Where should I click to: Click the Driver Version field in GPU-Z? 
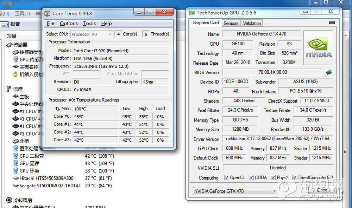pos(278,139)
